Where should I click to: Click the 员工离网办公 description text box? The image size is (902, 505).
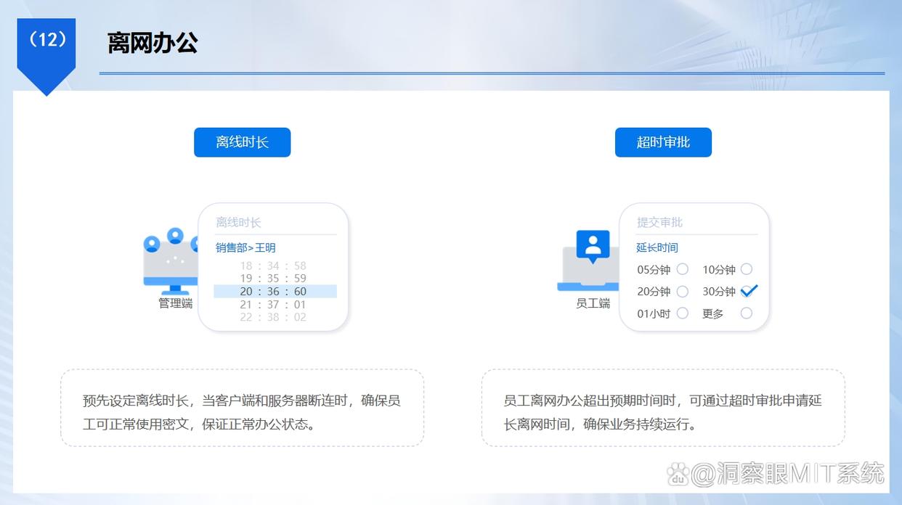[662, 408]
